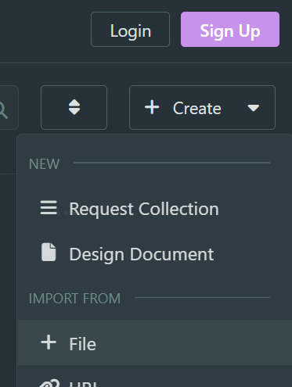Click the plus icon beside File
The image size is (292, 387).
click(49, 342)
